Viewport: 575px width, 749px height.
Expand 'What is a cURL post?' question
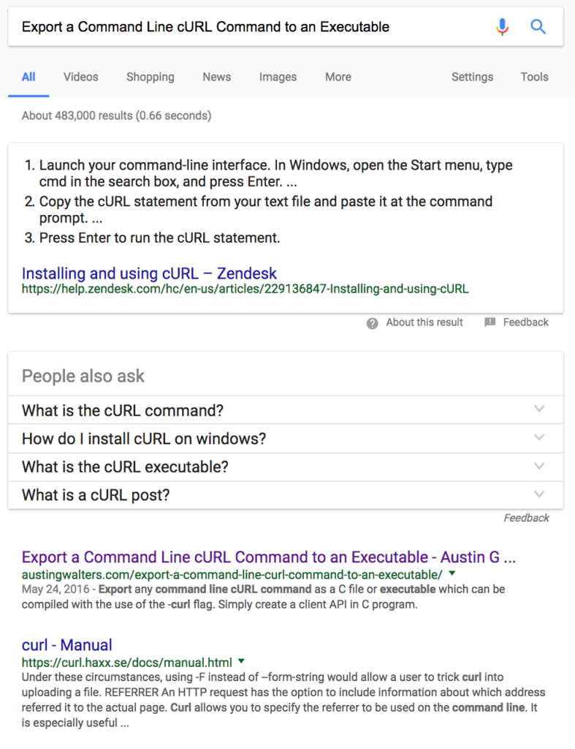click(x=286, y=495)
